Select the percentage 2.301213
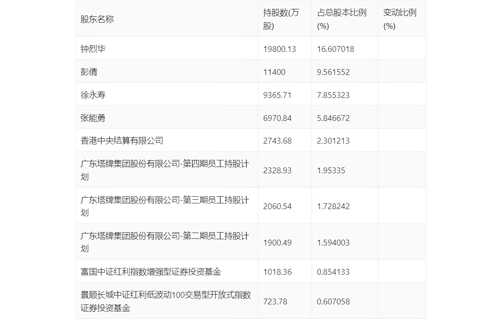502x319 pixels. point(333,141)
